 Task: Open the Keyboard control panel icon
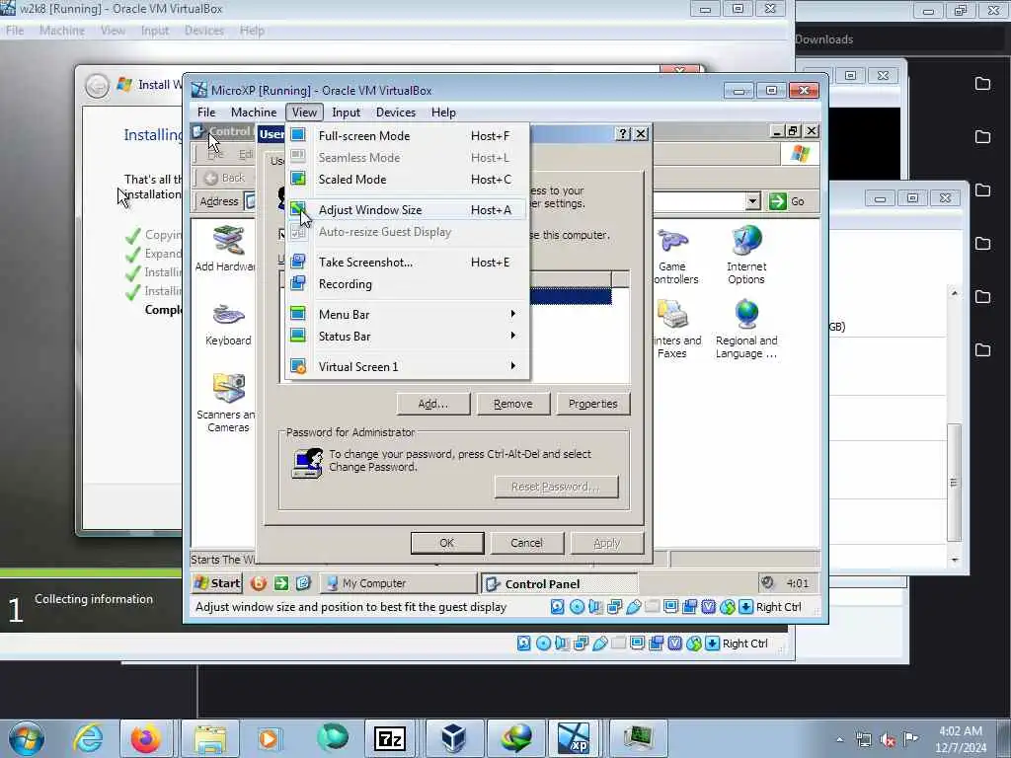[x=228, y=324]
